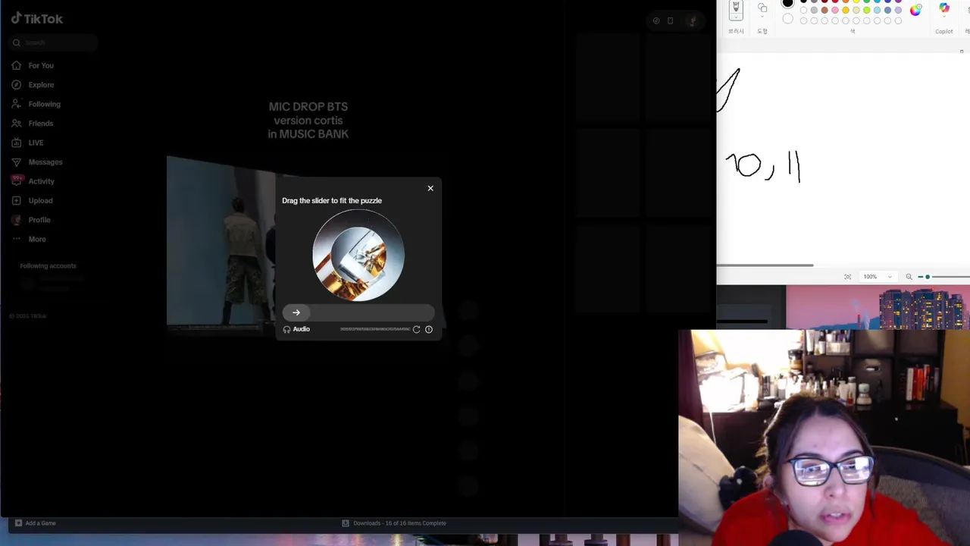Expand the Shapes dropdown arrow in Paint
970x546 pixels.
[762, 17]
